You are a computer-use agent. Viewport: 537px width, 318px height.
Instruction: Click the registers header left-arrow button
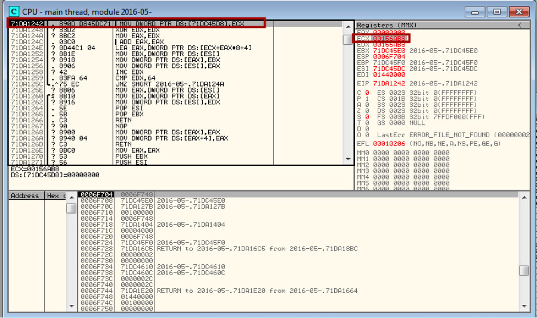pyautogui.click(x=520, y=24)
